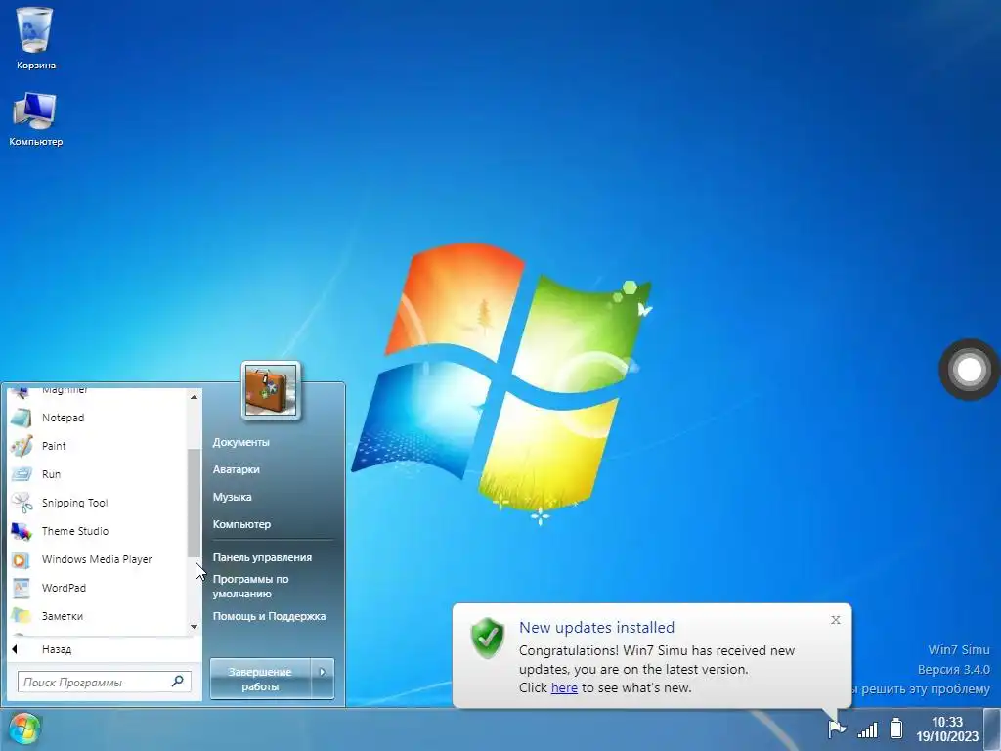
Task: Click the back arrow icon beside Назад
Action: [x=15, y=649]
